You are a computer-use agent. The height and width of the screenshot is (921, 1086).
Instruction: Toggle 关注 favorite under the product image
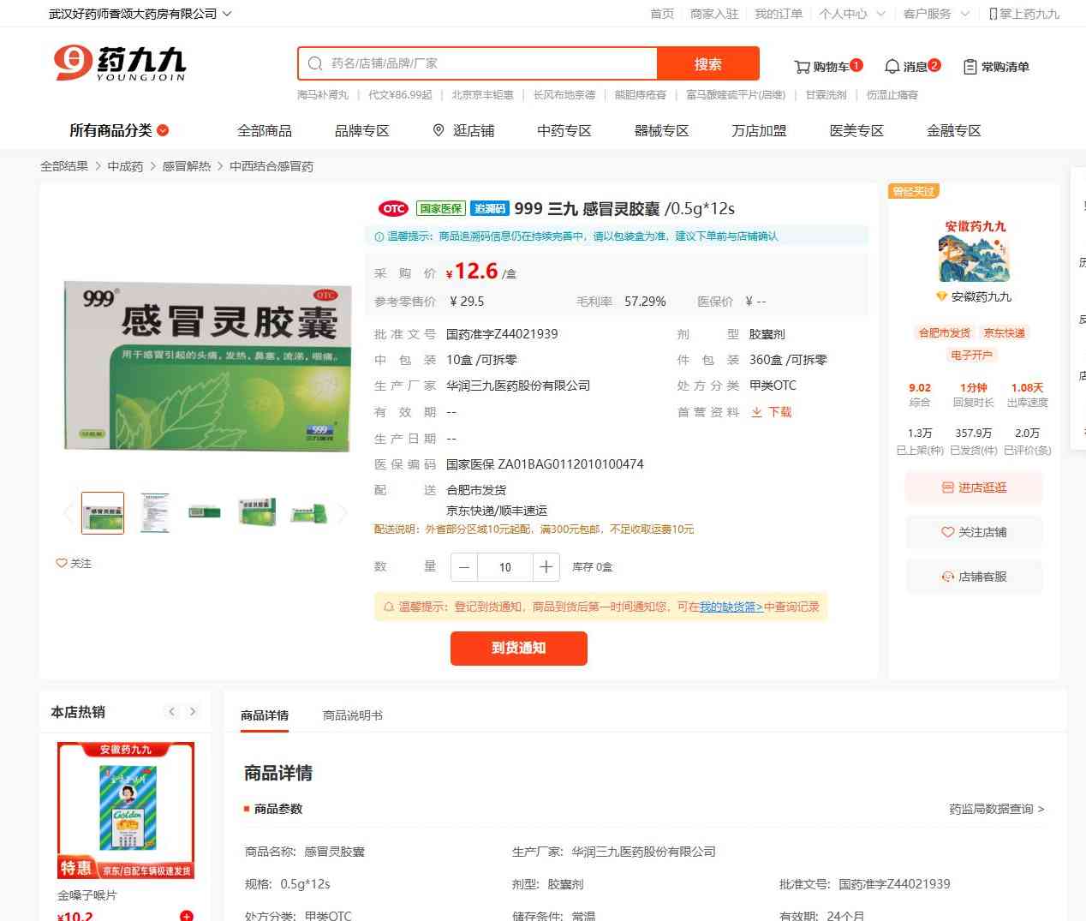[x=74, y=563]
